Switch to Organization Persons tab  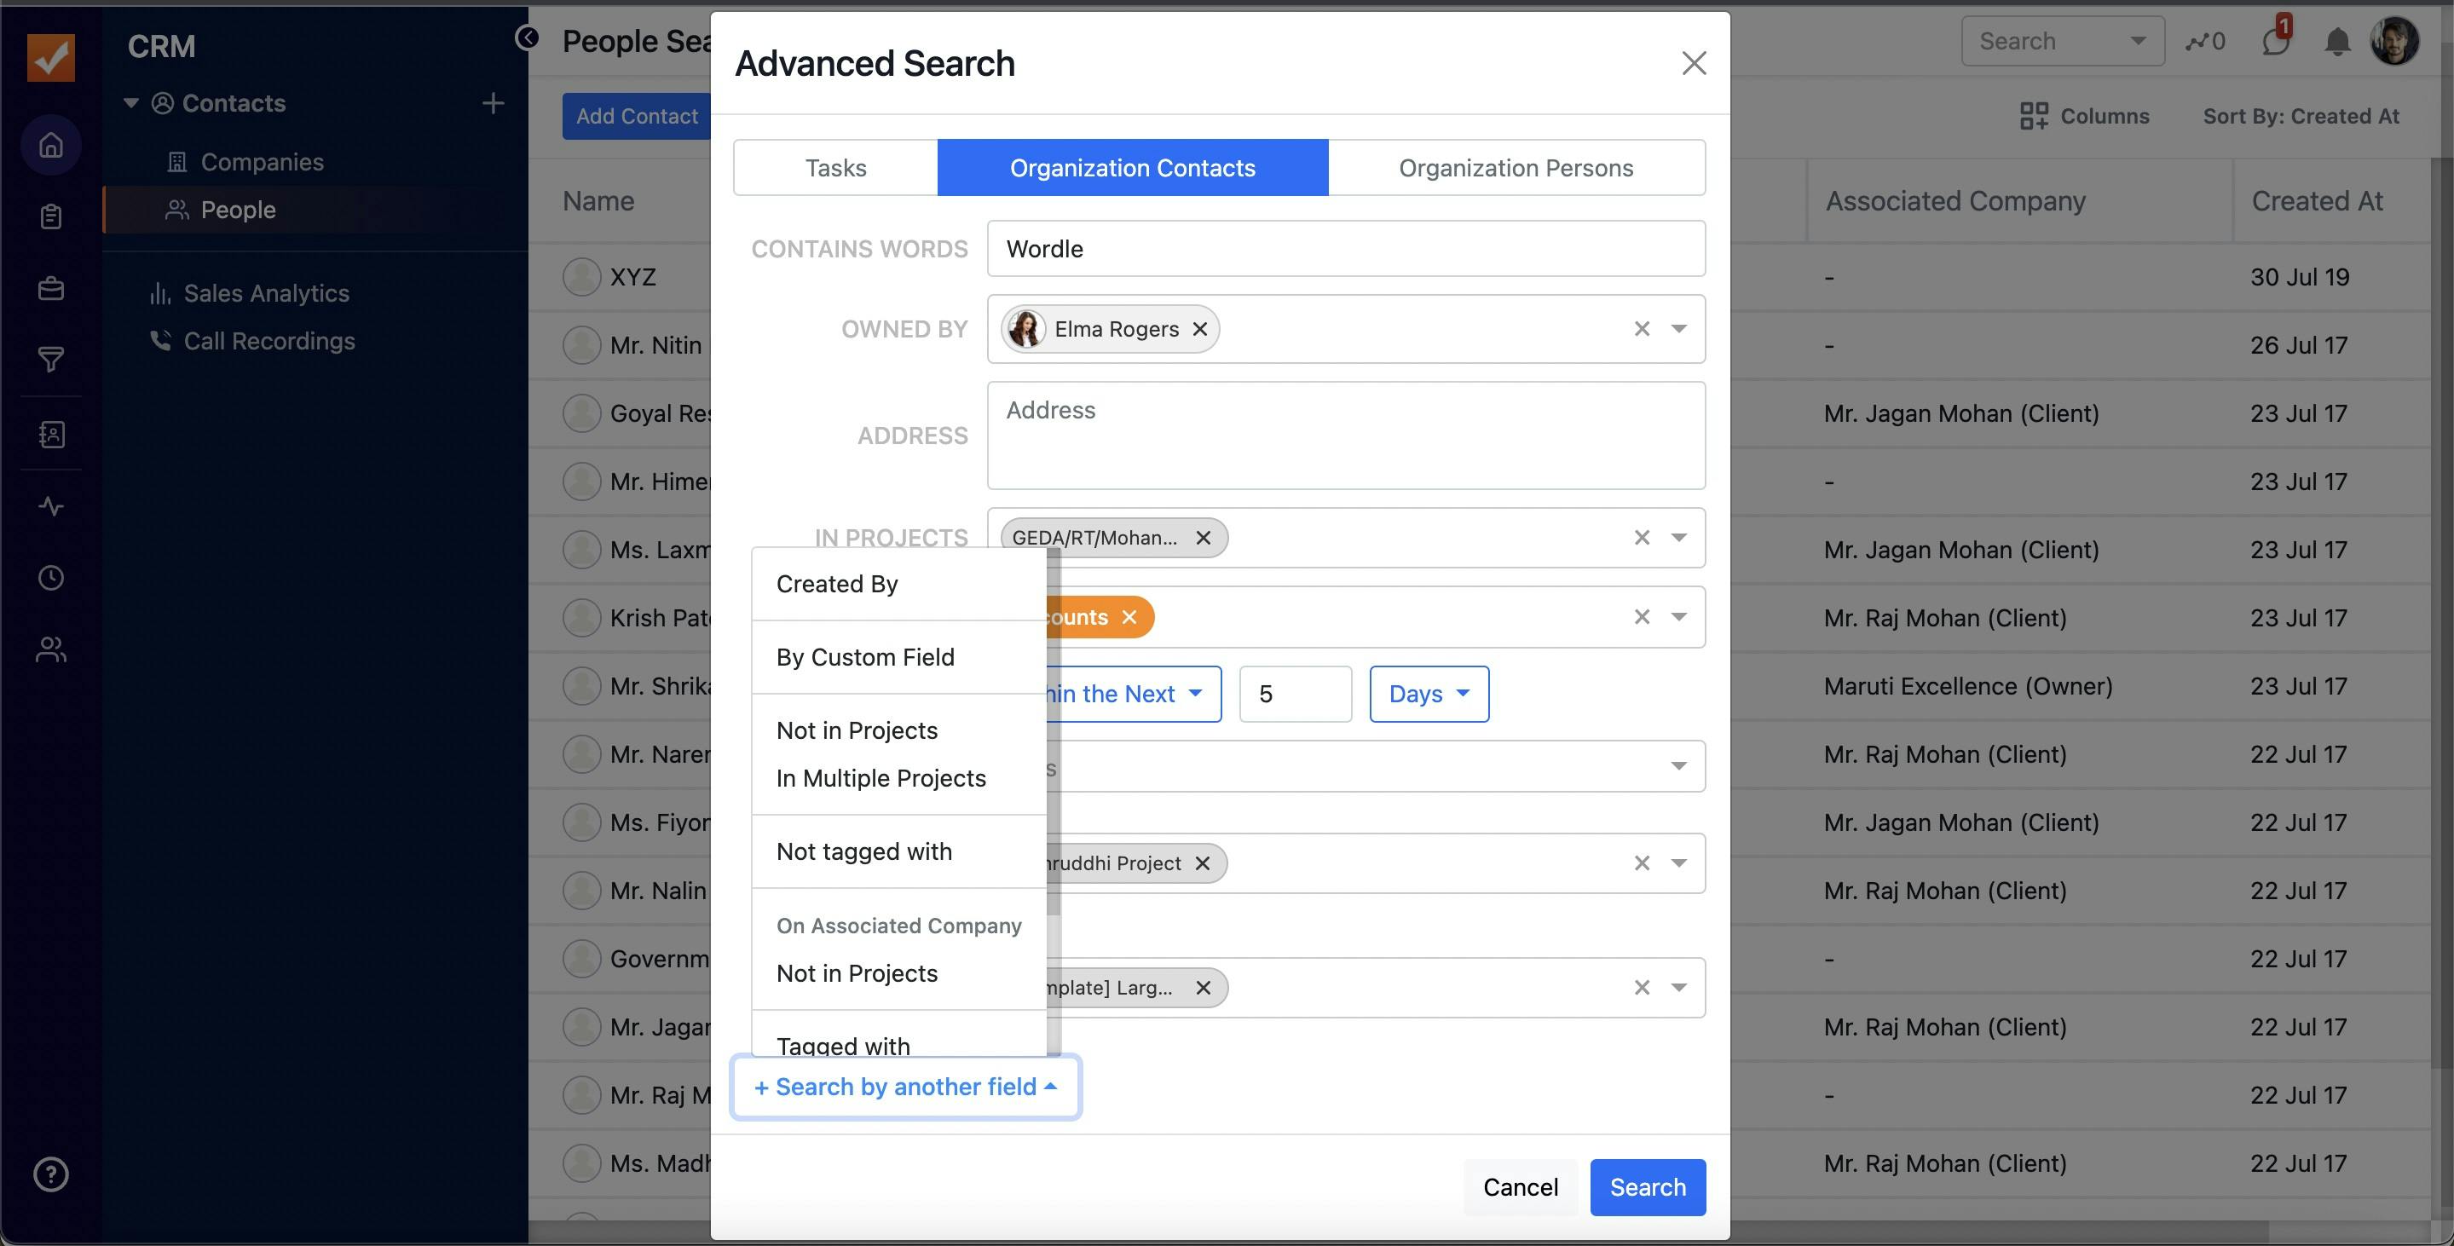point(1515,168)
